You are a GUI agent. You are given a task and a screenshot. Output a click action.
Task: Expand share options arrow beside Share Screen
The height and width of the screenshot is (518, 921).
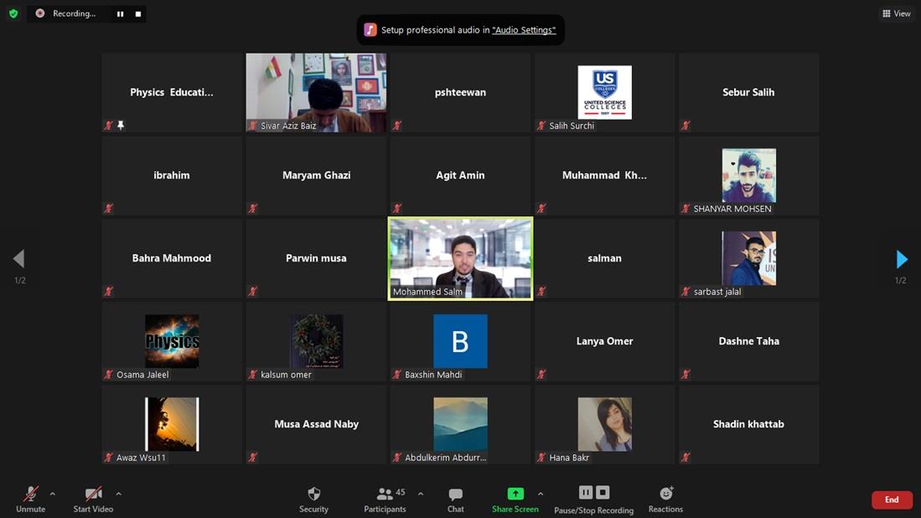[x=541, y=494]
